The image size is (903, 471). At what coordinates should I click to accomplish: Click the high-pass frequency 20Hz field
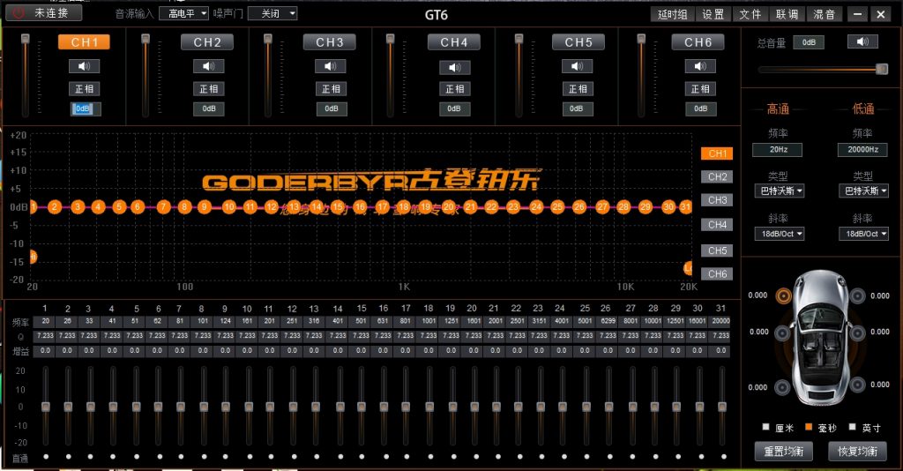[x=778, y=149]
